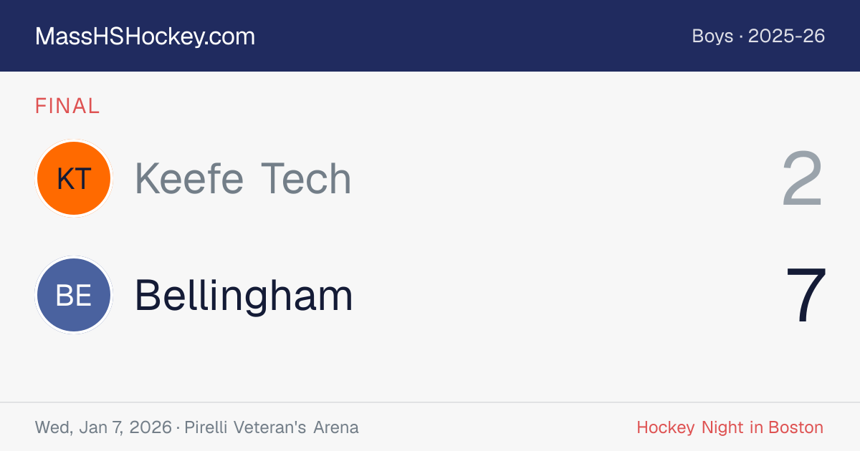Screen dimensions: 860x451
Task: Select the Bellingham team name
Action: pyautogui.click(x=244, y=295)
